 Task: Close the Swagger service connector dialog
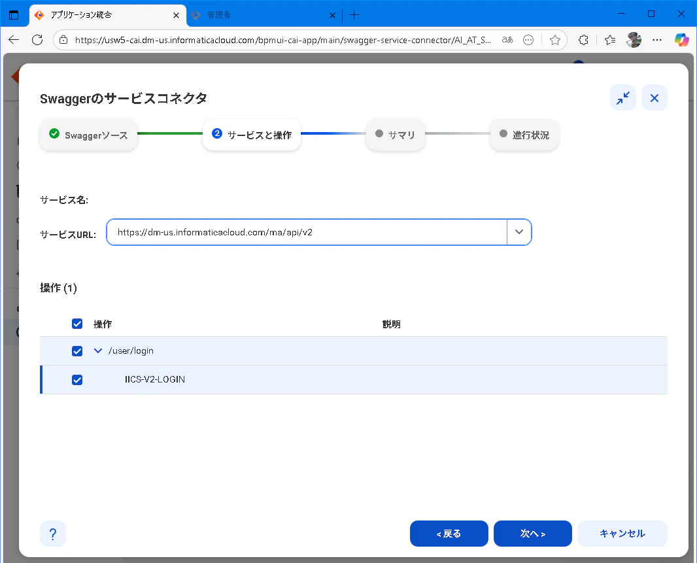pos(654,98)
